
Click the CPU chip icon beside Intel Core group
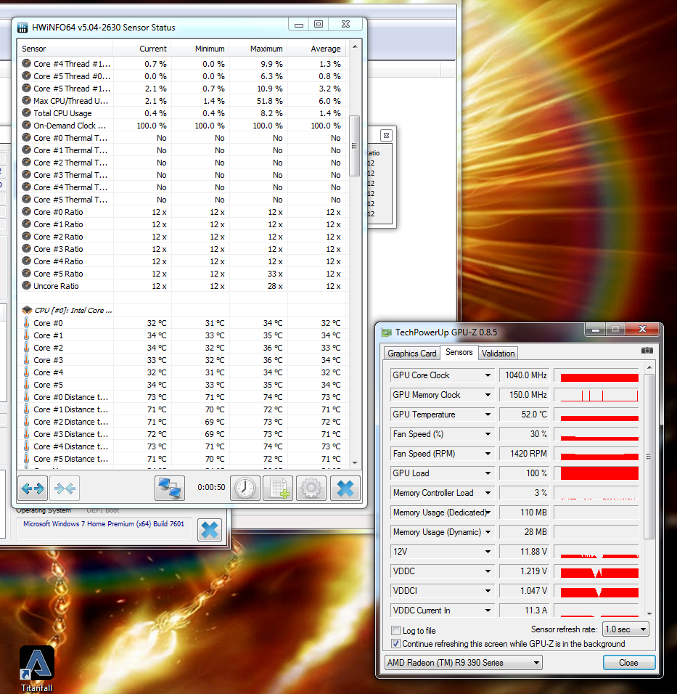[27, 310]
